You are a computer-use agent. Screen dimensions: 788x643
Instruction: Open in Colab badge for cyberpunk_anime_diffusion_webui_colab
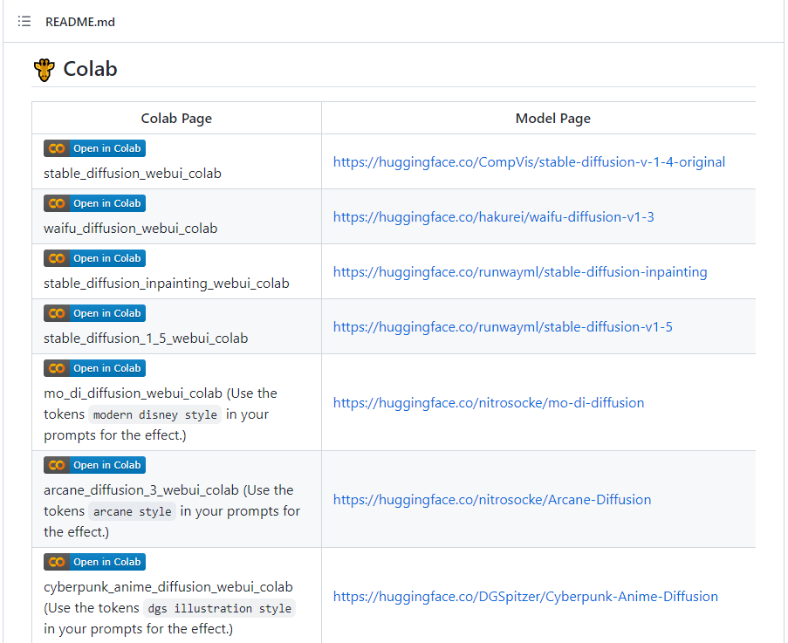(x=94, y=562)
